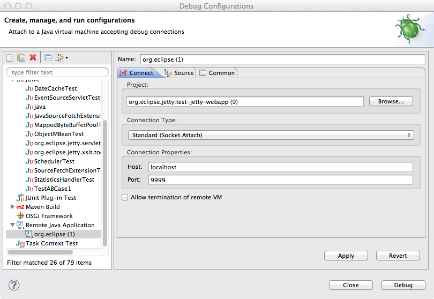The height and width of the screenshot is (299, 434).
Task: Collapse the Remote Java Application node
Action: point(13,225)
